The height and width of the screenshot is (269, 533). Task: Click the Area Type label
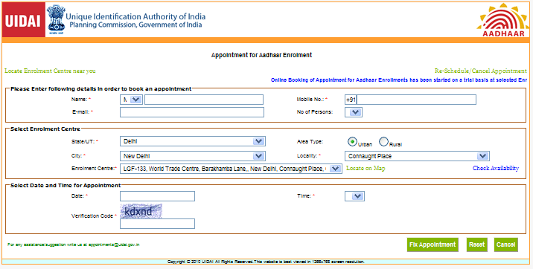(x=310, y=141)
